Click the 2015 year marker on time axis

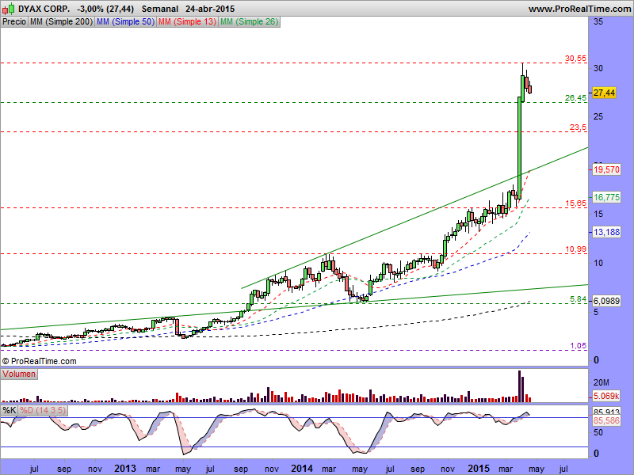click(479, 469)
